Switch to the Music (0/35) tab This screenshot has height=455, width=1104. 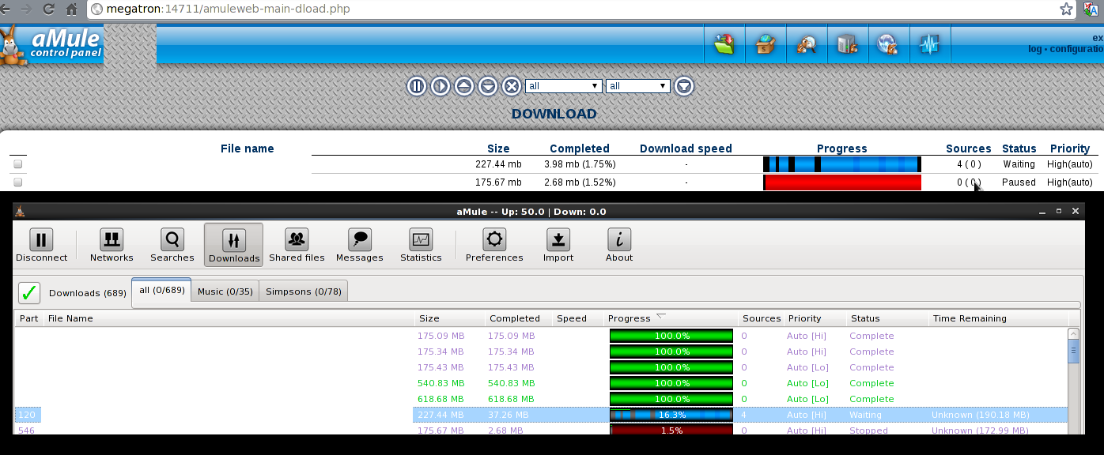tap(225, 291)
